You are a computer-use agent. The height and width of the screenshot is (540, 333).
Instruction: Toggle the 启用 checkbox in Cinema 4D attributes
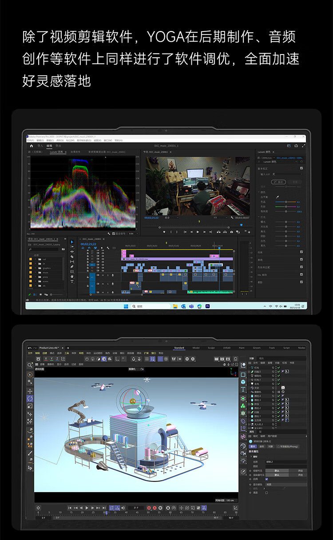pos(266,479)
